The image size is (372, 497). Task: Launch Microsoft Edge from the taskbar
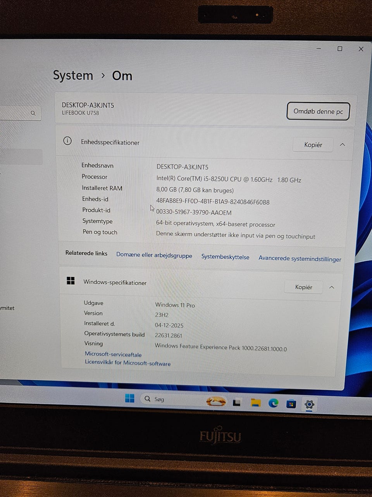pyautogui.click(x=274, y=403)
